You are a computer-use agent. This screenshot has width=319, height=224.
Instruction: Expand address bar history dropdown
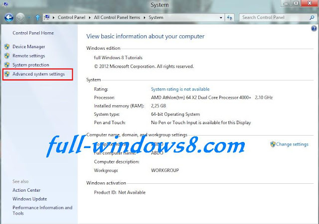coord(221,18)
